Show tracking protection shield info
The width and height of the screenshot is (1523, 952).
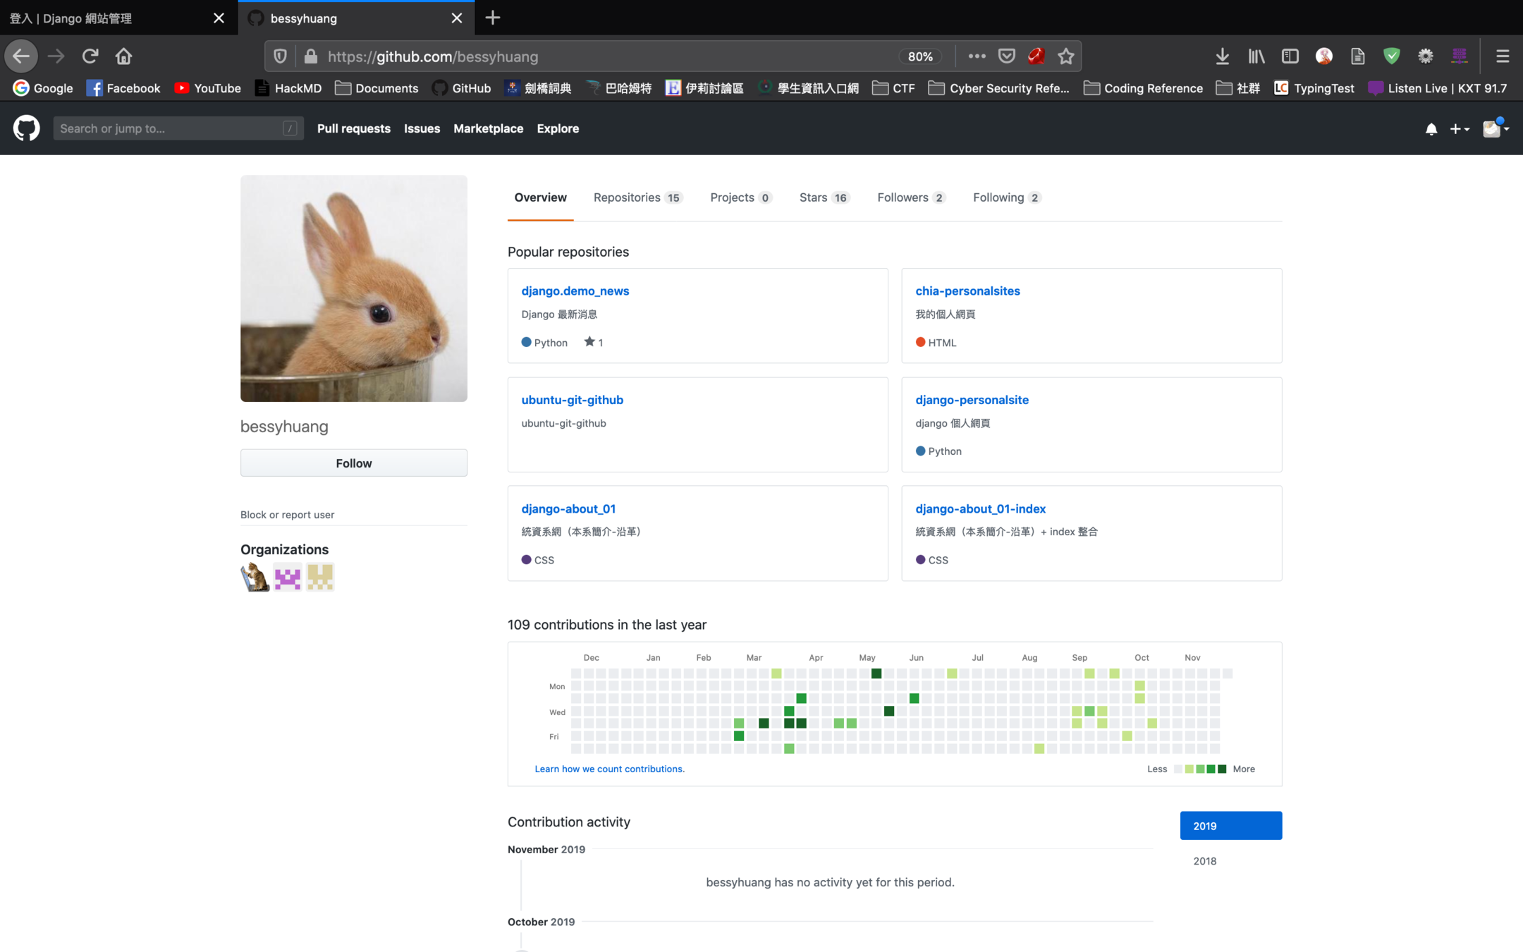click(x=280, y=56)
